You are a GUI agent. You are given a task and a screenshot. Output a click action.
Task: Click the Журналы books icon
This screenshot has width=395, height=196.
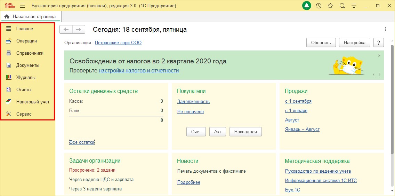pyautogui.click(x=9, y=77)
